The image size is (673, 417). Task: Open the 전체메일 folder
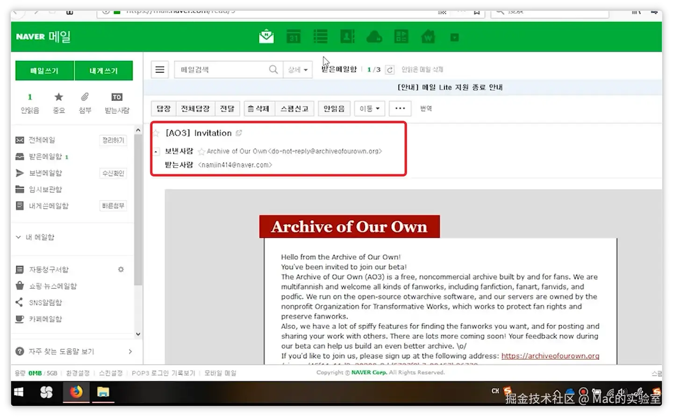(x=42, y=140)
